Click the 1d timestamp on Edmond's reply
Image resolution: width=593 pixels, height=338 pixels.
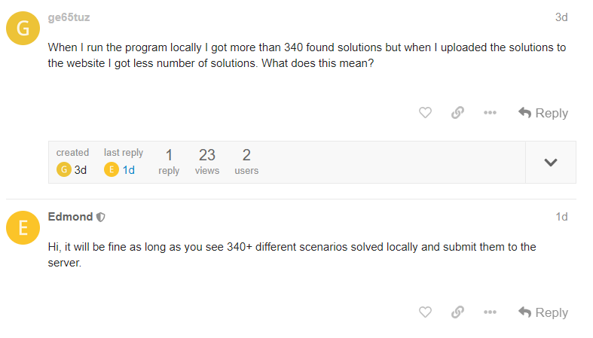561,217
